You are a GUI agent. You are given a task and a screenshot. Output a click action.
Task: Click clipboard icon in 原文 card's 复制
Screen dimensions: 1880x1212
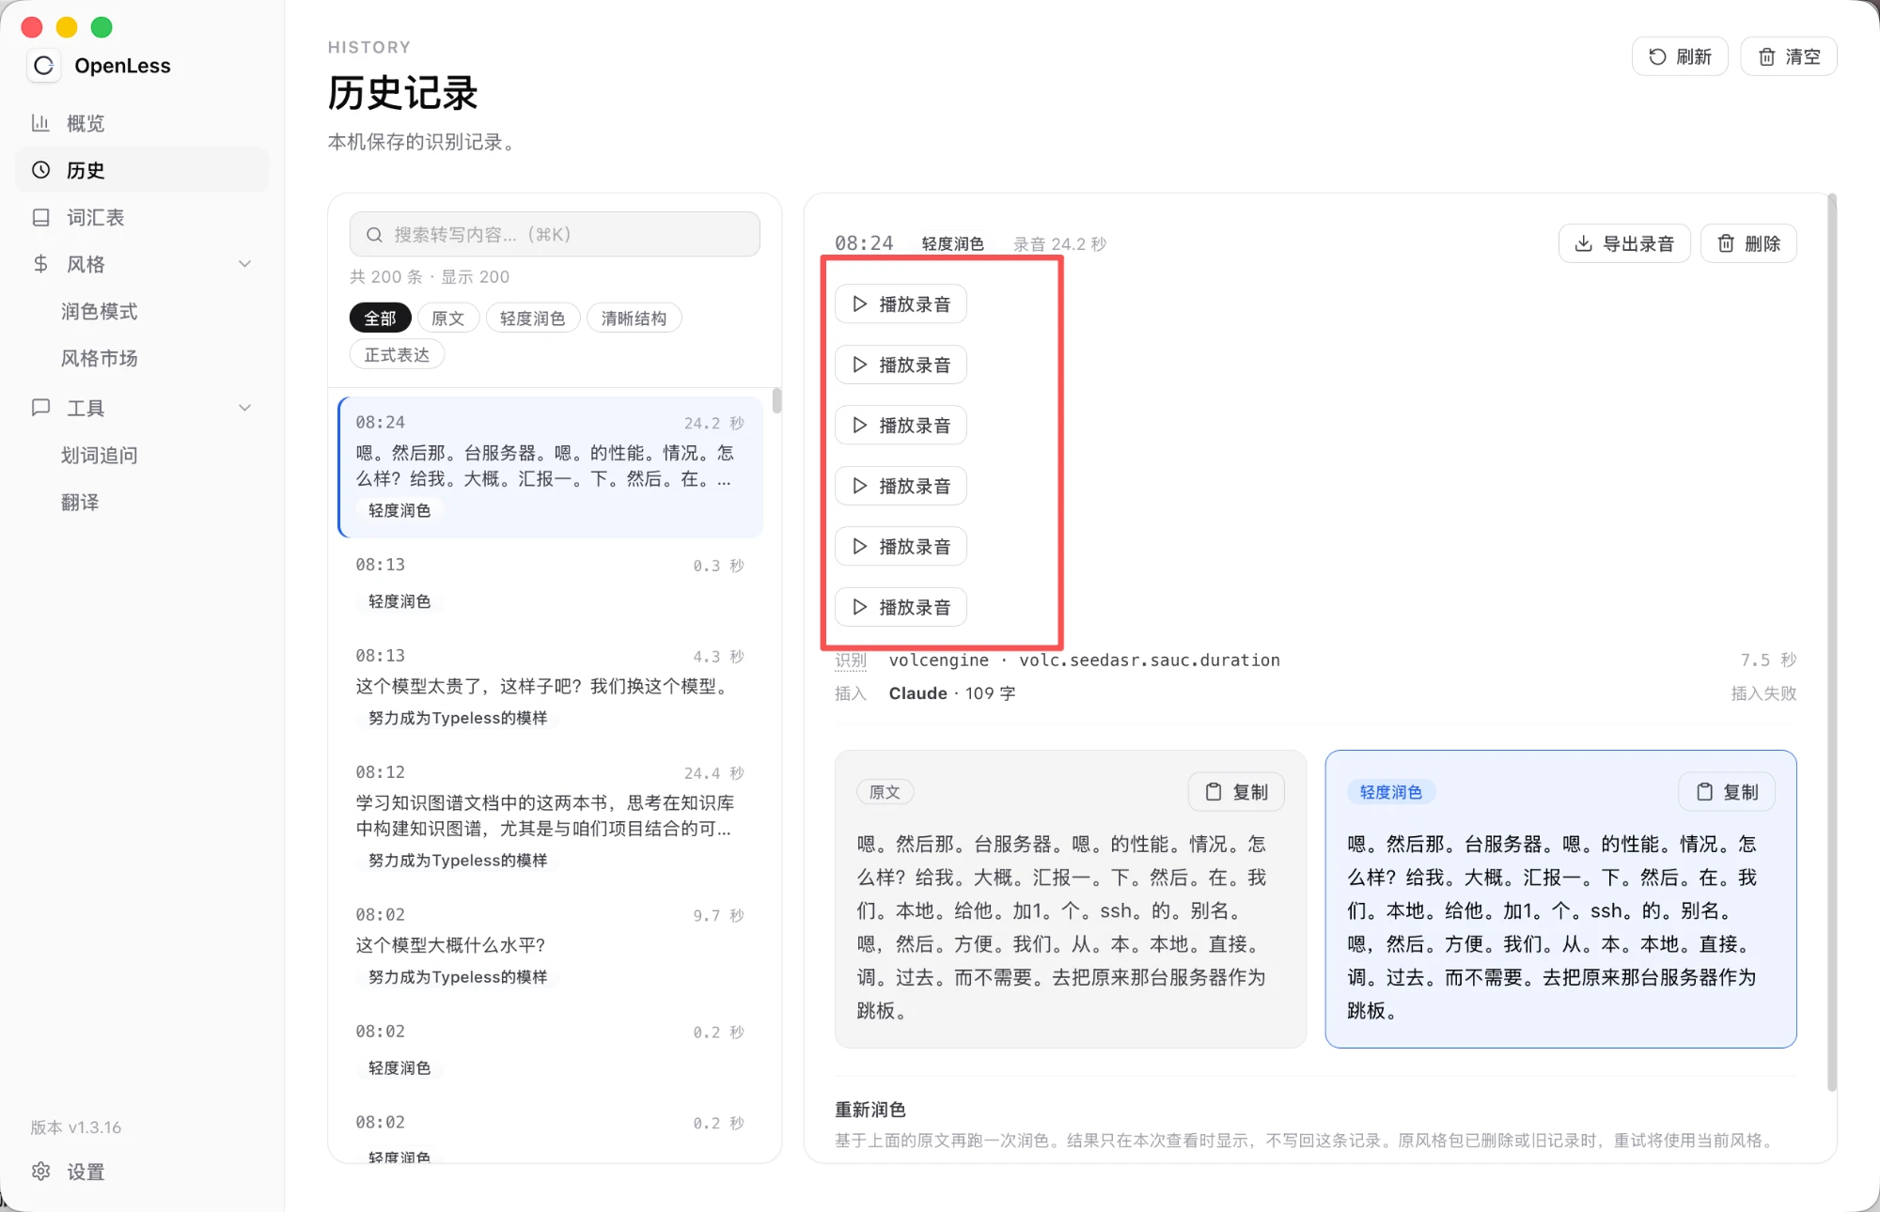1214,792
